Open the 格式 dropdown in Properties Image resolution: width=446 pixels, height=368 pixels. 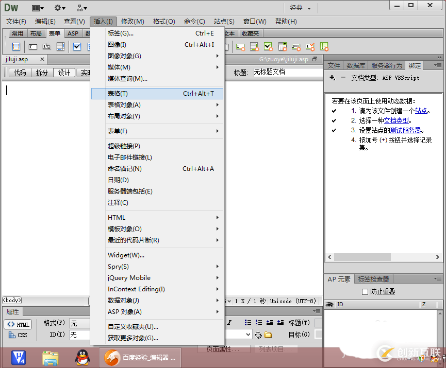pyautogui.click(x=79, y=324)
